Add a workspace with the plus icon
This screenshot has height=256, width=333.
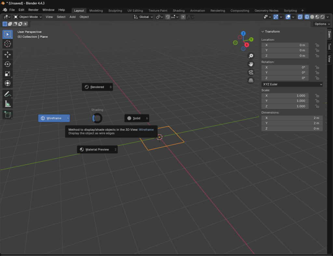(x=302, y=10)
